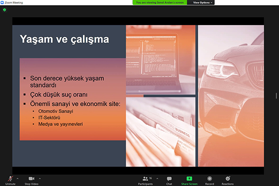This screenshot has width=279, height=186.
Task: Expand audio options arrow beside Unmute
Action: pyautogui.click(x=17, y=178)
